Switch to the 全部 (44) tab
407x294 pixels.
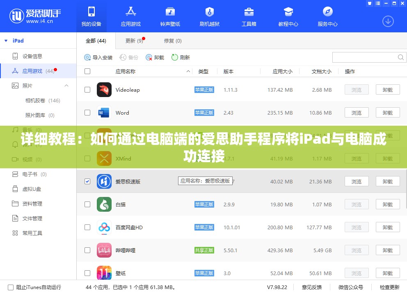[x=96, y=41]
